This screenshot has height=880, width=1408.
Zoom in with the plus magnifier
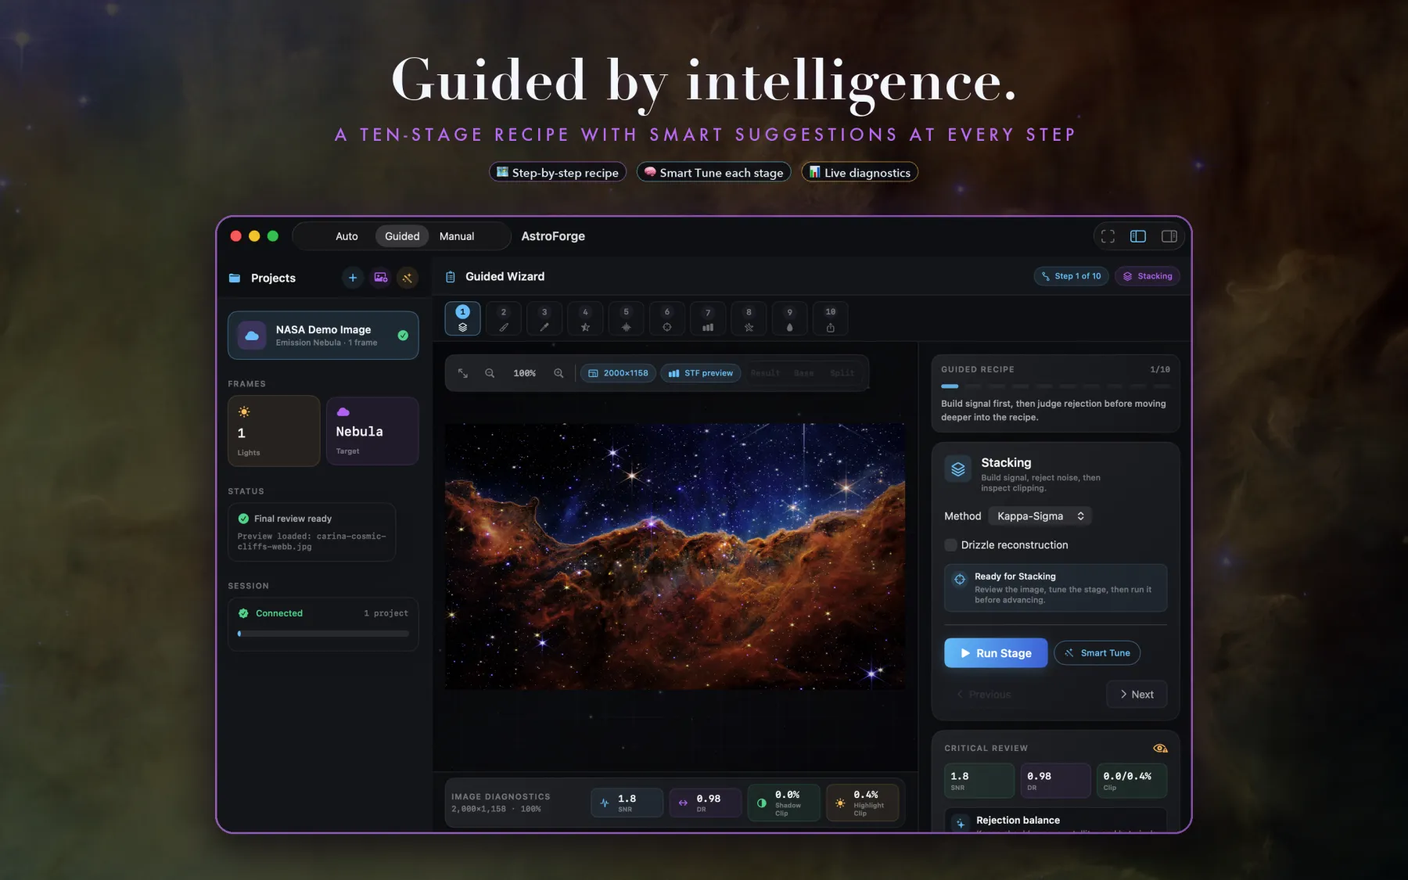(x=559, y=373)
